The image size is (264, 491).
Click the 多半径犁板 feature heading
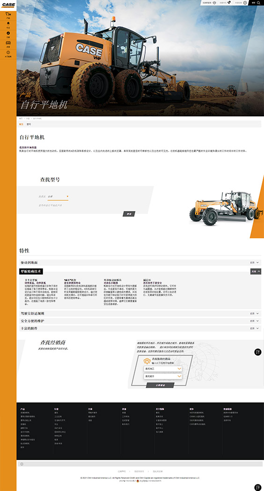[x=30, y=279]
